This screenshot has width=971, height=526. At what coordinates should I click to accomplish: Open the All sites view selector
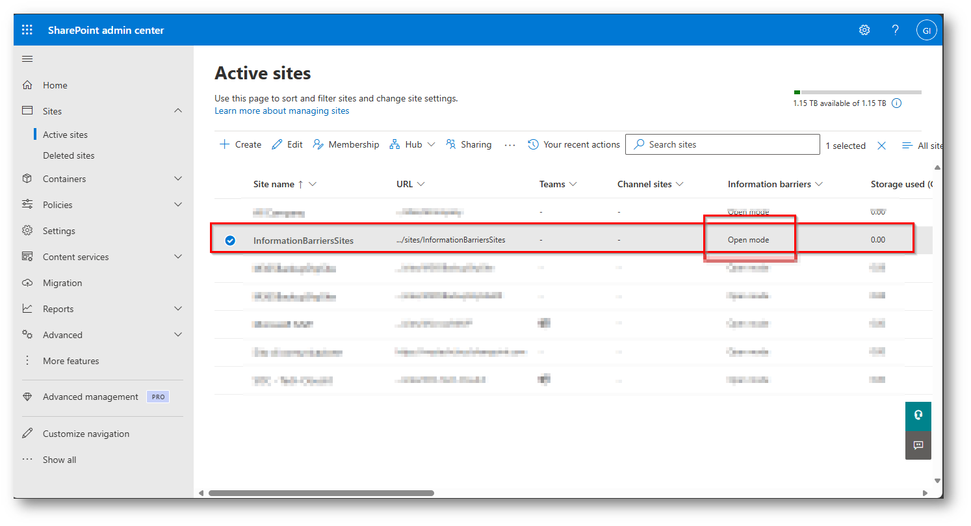pos(922,146)
